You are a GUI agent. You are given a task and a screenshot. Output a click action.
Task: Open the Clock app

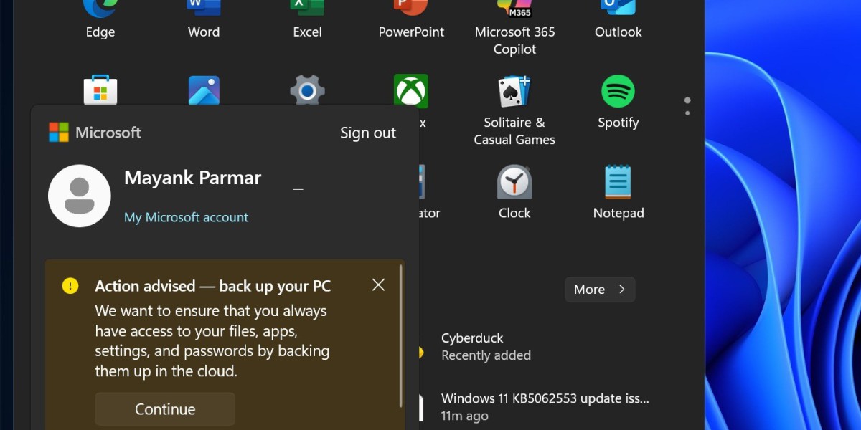[514, 192]
